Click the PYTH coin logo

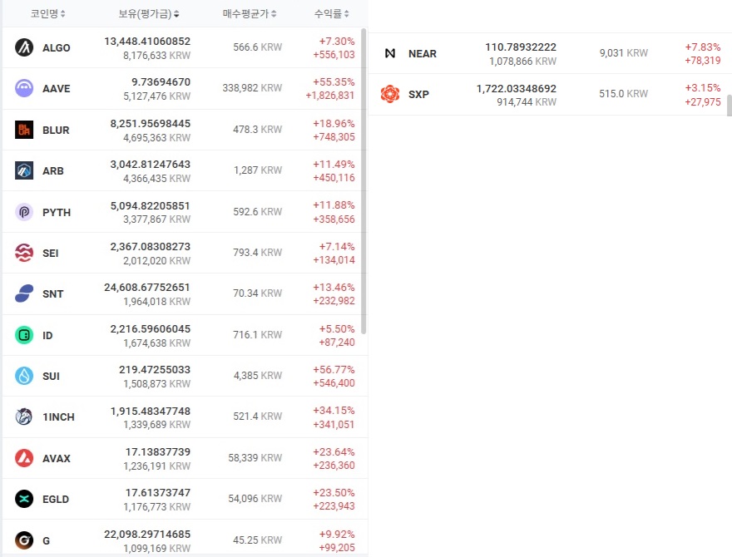tap(24, 212)
